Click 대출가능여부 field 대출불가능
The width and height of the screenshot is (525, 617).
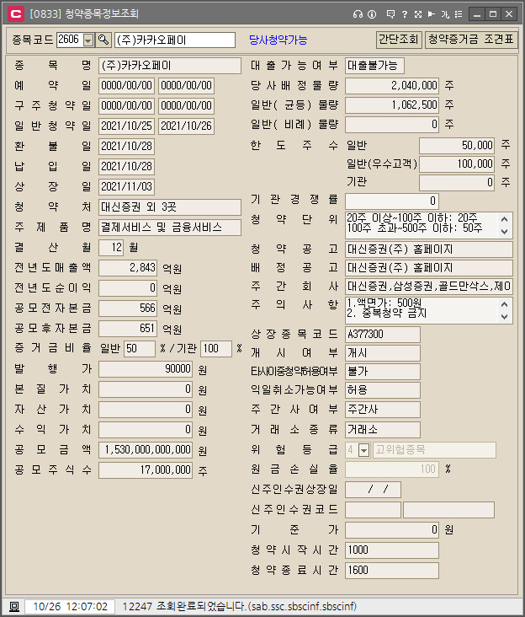pos(374,66)
